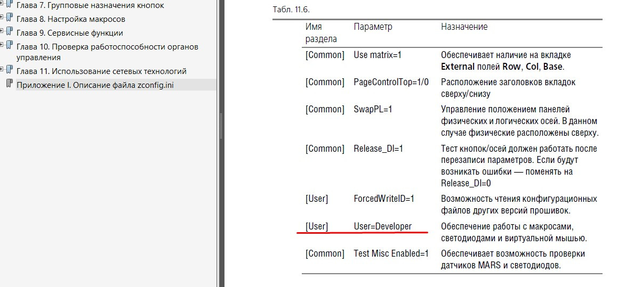Click the parameter Release_DI=1

pyautogui.click(x=379, y=149)
